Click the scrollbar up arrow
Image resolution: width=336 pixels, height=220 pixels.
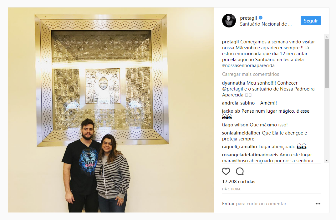tap(327, 37)
